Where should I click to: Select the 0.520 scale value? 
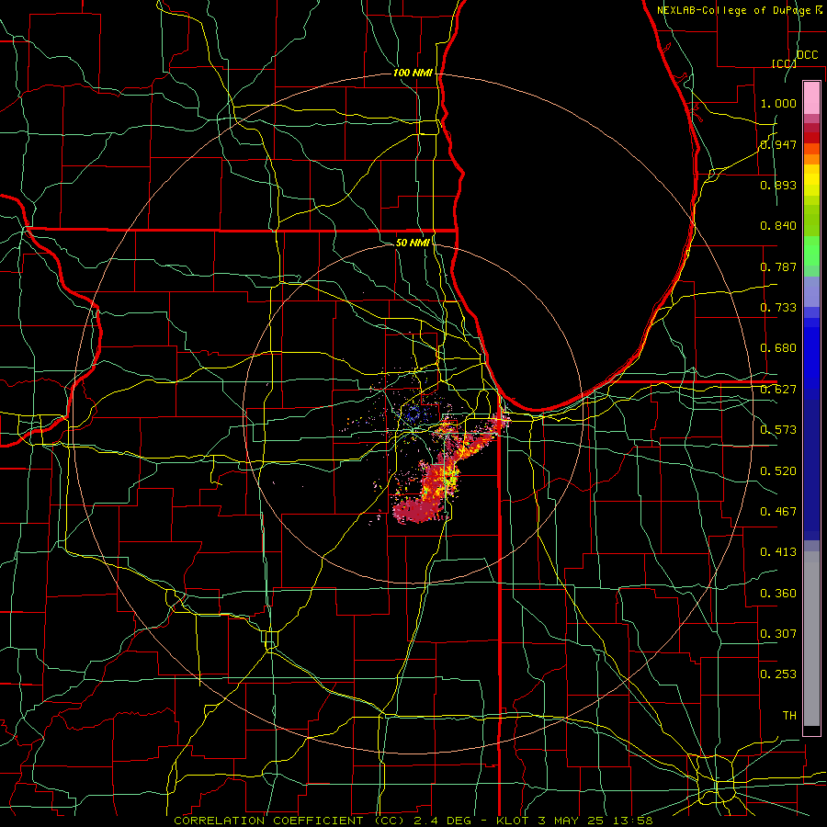pos(778,471)
